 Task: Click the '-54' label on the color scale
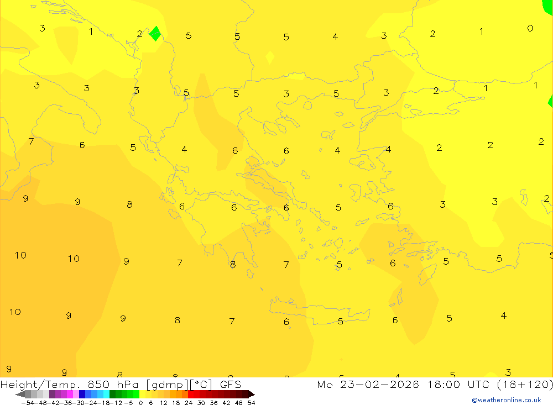[x=28, y=403]
